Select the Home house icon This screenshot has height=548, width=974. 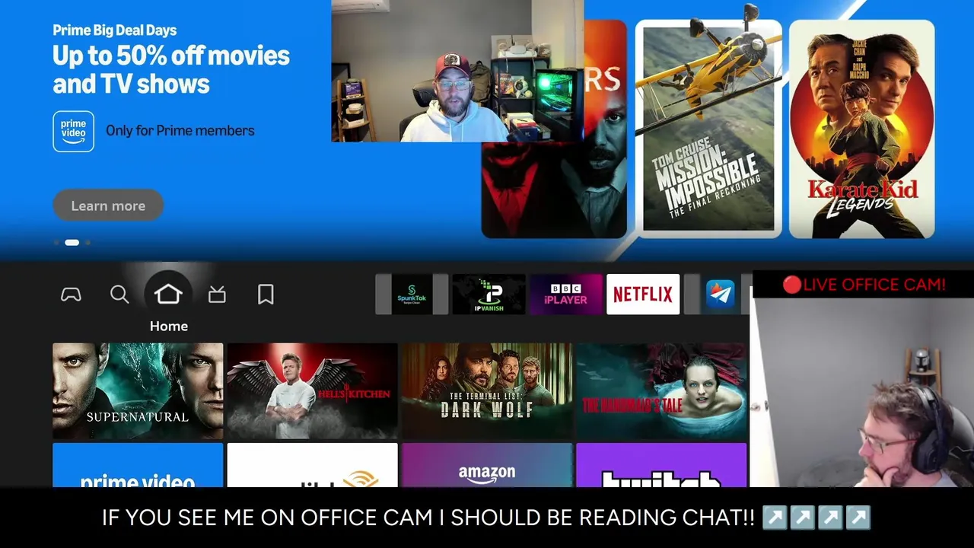168,294
